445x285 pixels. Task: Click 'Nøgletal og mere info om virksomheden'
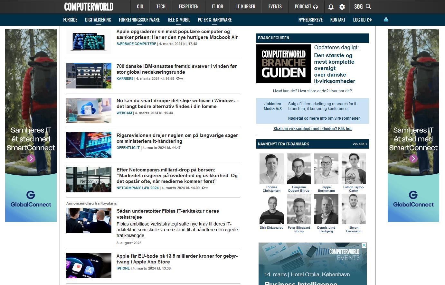324,118
